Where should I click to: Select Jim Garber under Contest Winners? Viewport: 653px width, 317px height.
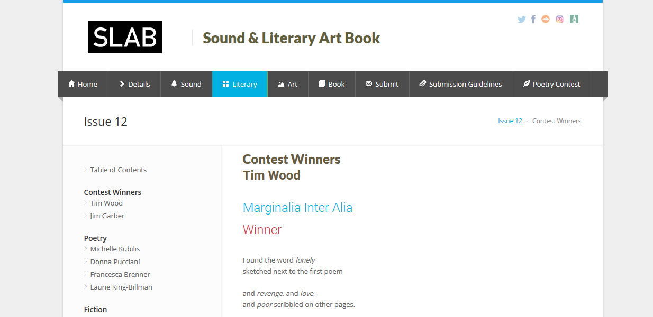click(107, 216)
